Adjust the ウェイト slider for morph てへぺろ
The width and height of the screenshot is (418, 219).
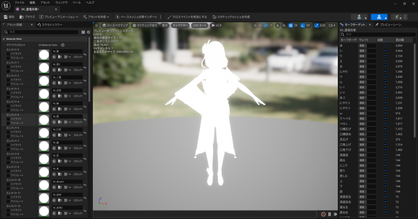click(367, 119)
